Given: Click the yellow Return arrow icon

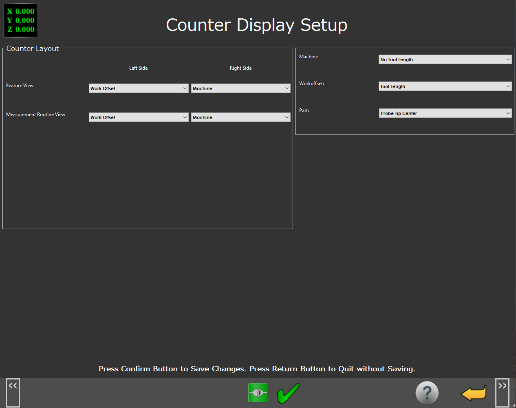Looking at the screenshot, I should coord(474,393).
